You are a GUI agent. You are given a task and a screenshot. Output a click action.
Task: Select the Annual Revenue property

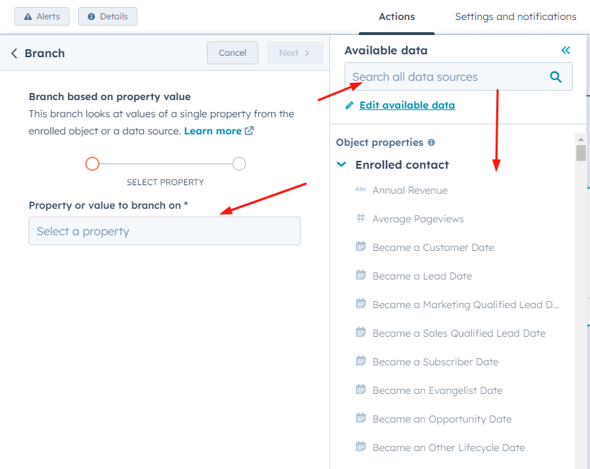[x=410, y=190]
